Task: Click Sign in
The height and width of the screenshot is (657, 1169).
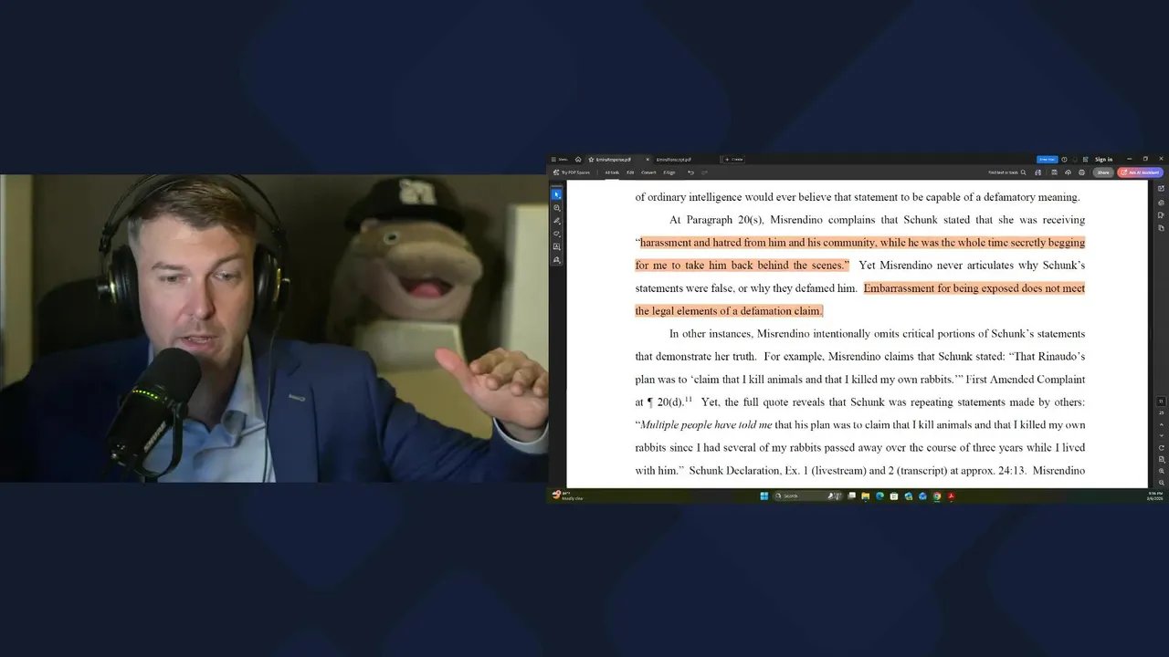Action: coord(1103,160)
